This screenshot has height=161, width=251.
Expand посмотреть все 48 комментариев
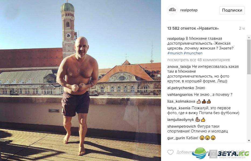(x=198, y=60)
